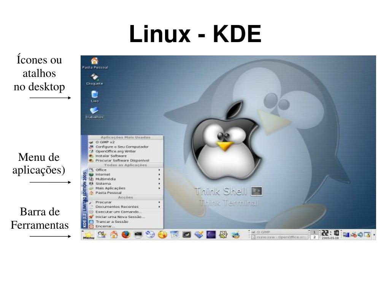Expand the Office submenu
389x291 pixels.
(x=101, y=170)
